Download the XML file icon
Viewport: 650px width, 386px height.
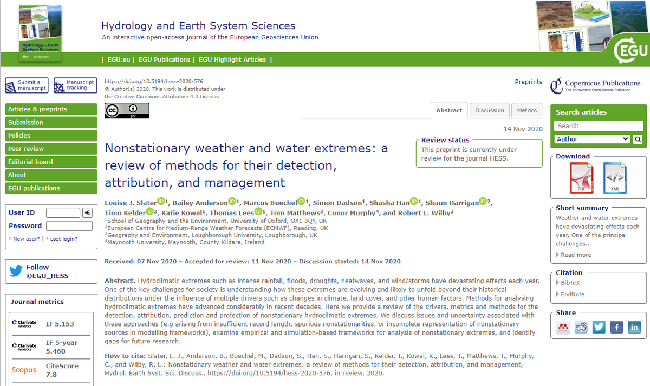[x=615, y=177]
